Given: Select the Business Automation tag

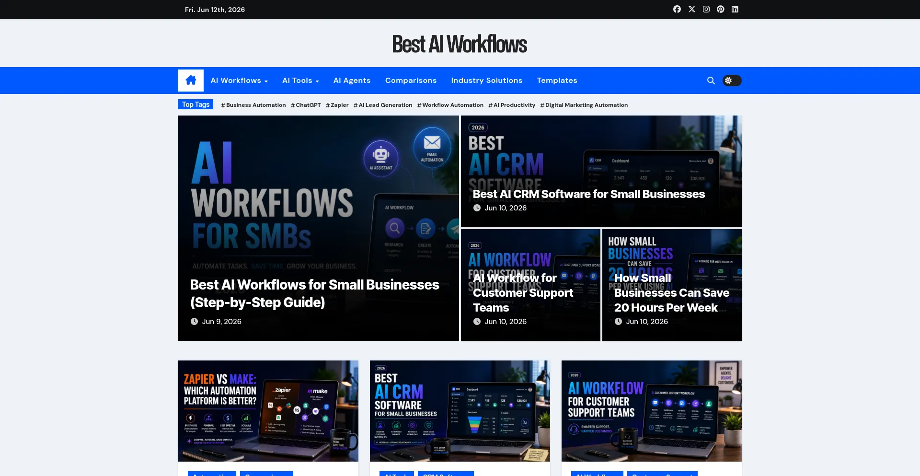Looking at the screenshot, I should pyautogui.click(x=253, y=105).
